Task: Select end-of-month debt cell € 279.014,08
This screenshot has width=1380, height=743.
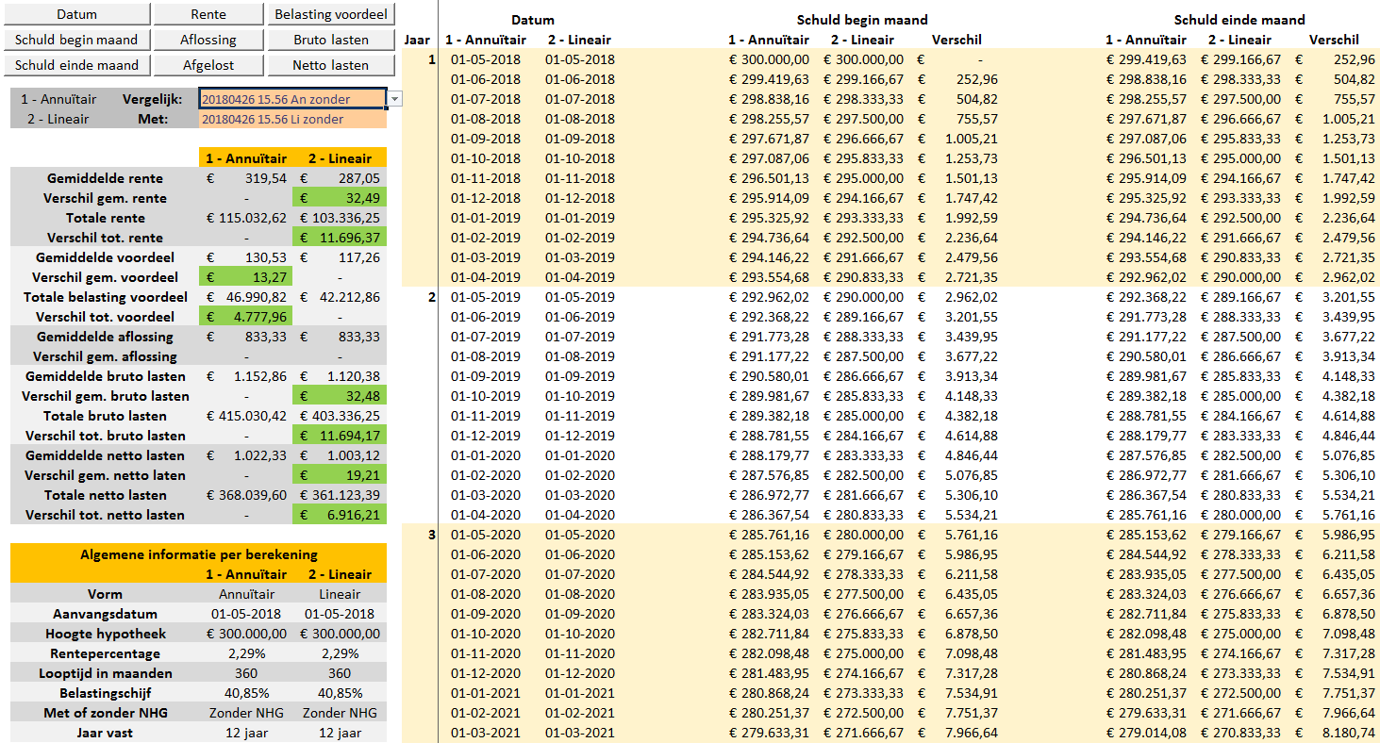Action: [x=1146, y=733]
